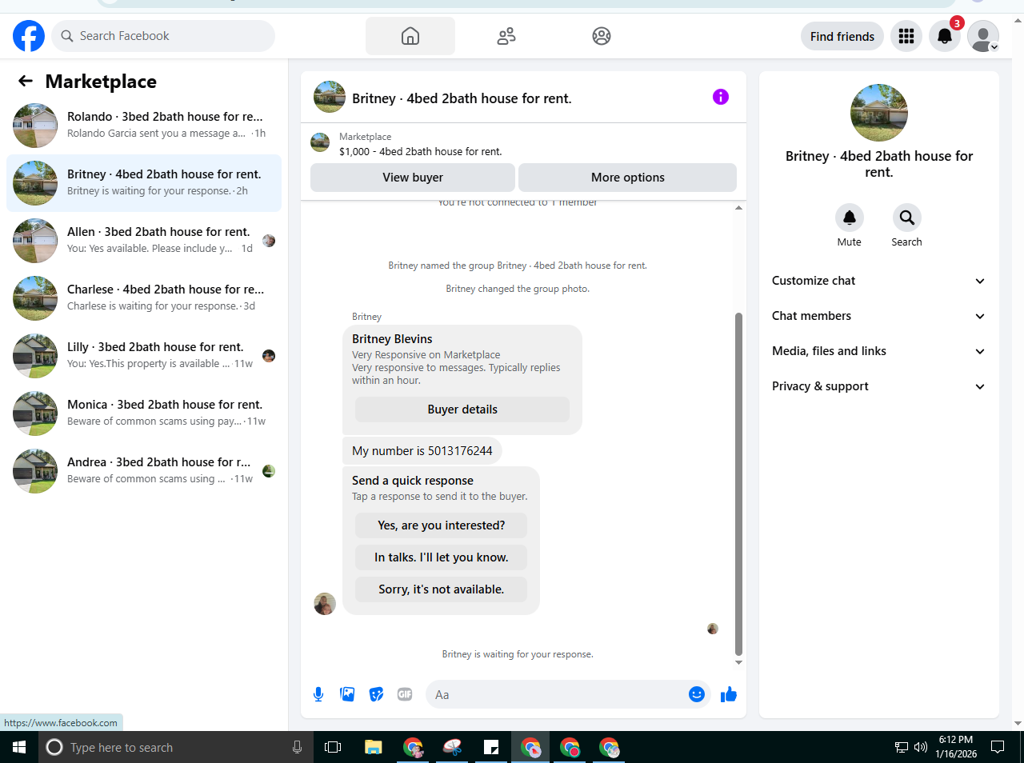Send a thumbs-up like
1024x763 pixels.
(729, 694)
